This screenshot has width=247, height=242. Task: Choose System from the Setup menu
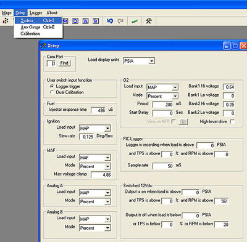pyautogui.click(x=38, y=20)
